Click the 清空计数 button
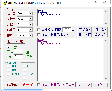Image resolution: width=112 pixels, height=91 pixels. pyautogui.click(x=29, y=54)
